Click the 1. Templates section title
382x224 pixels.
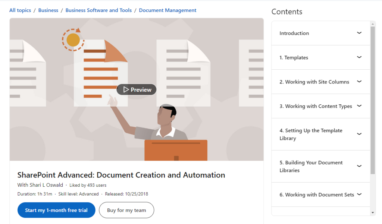coord(294,57)
